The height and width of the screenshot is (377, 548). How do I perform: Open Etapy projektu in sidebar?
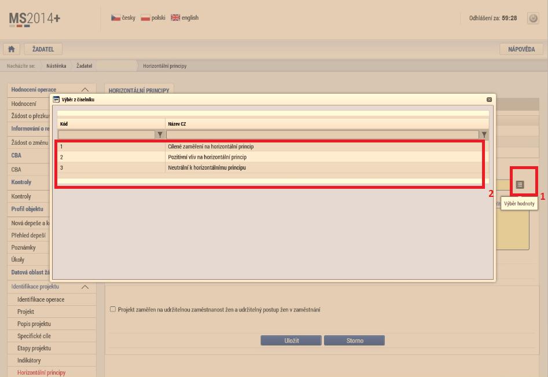(34, 348)
